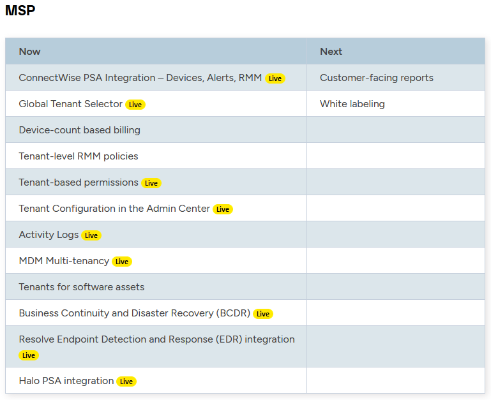Viewport: 491px width, 400px height.
Task: Click Live badge beside Tenant Configuration
Action: pos(223,209)
